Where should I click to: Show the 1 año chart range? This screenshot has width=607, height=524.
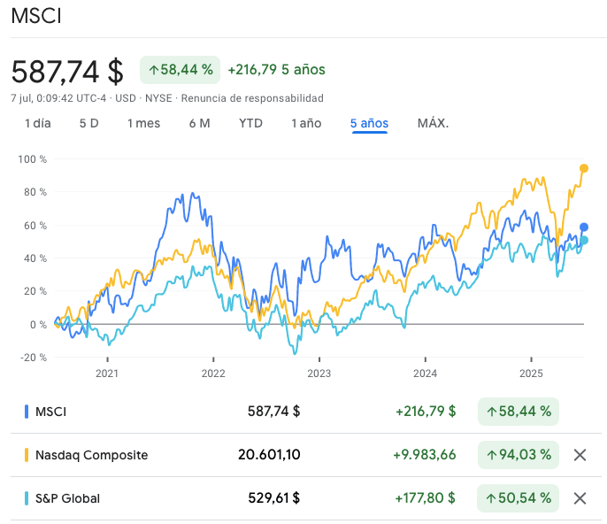306,123
